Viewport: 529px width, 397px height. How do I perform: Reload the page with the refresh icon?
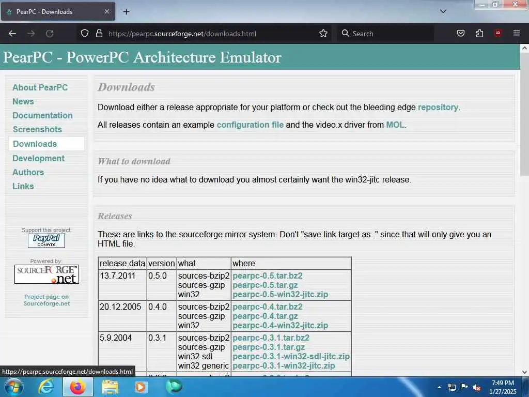point(50,34)
